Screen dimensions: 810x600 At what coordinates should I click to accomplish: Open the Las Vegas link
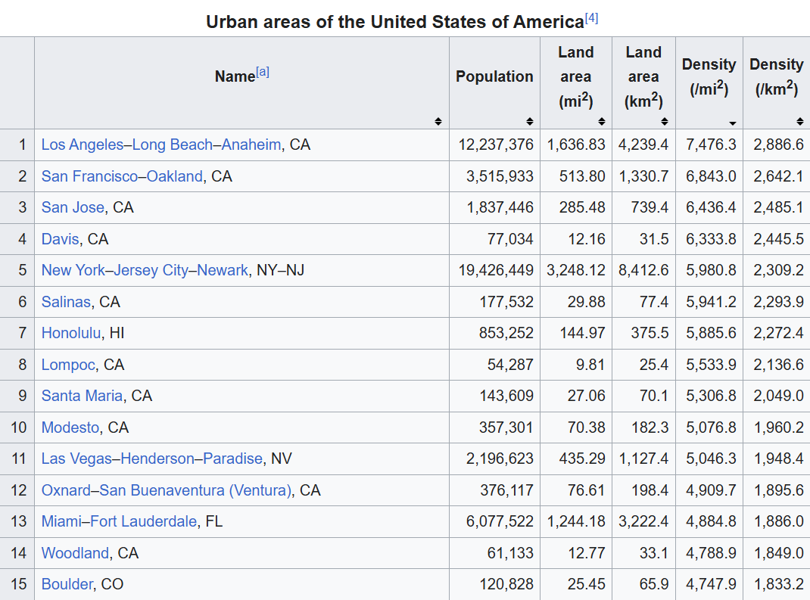76,459
